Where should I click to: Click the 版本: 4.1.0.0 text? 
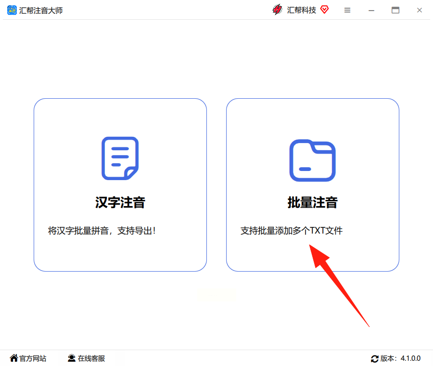point(400,358)
